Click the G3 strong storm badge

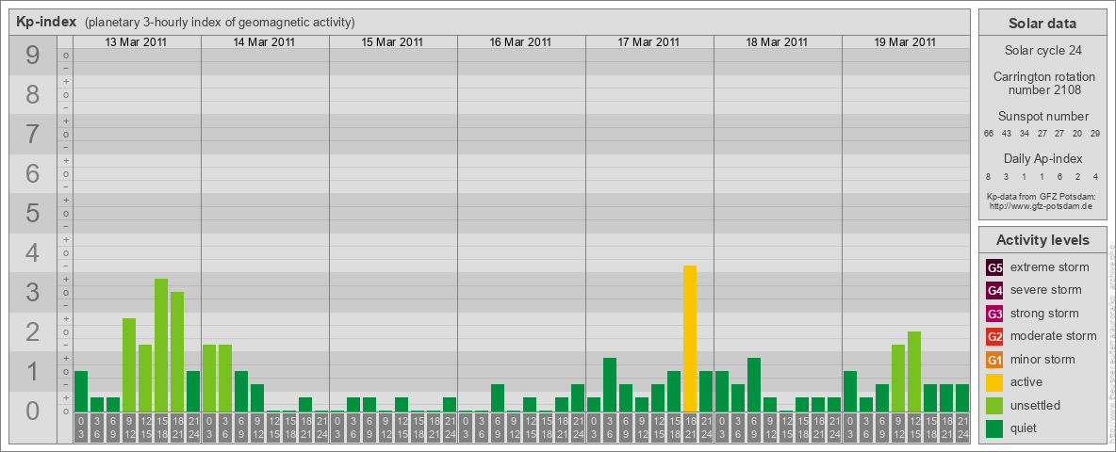(994, 314)
